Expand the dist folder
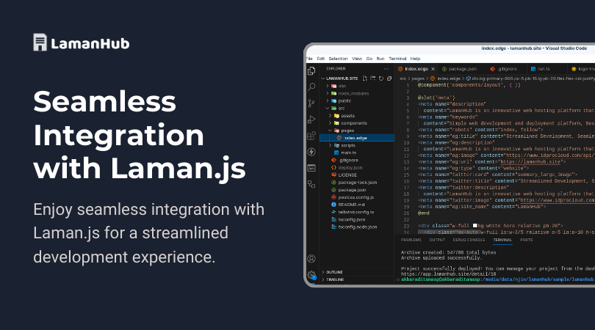 tap(328, 86)
